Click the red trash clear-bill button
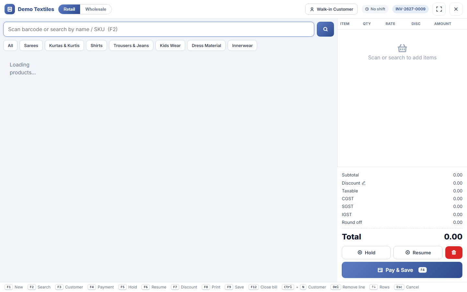The height and width of the screenshot is (292, 467). (454, 252)
